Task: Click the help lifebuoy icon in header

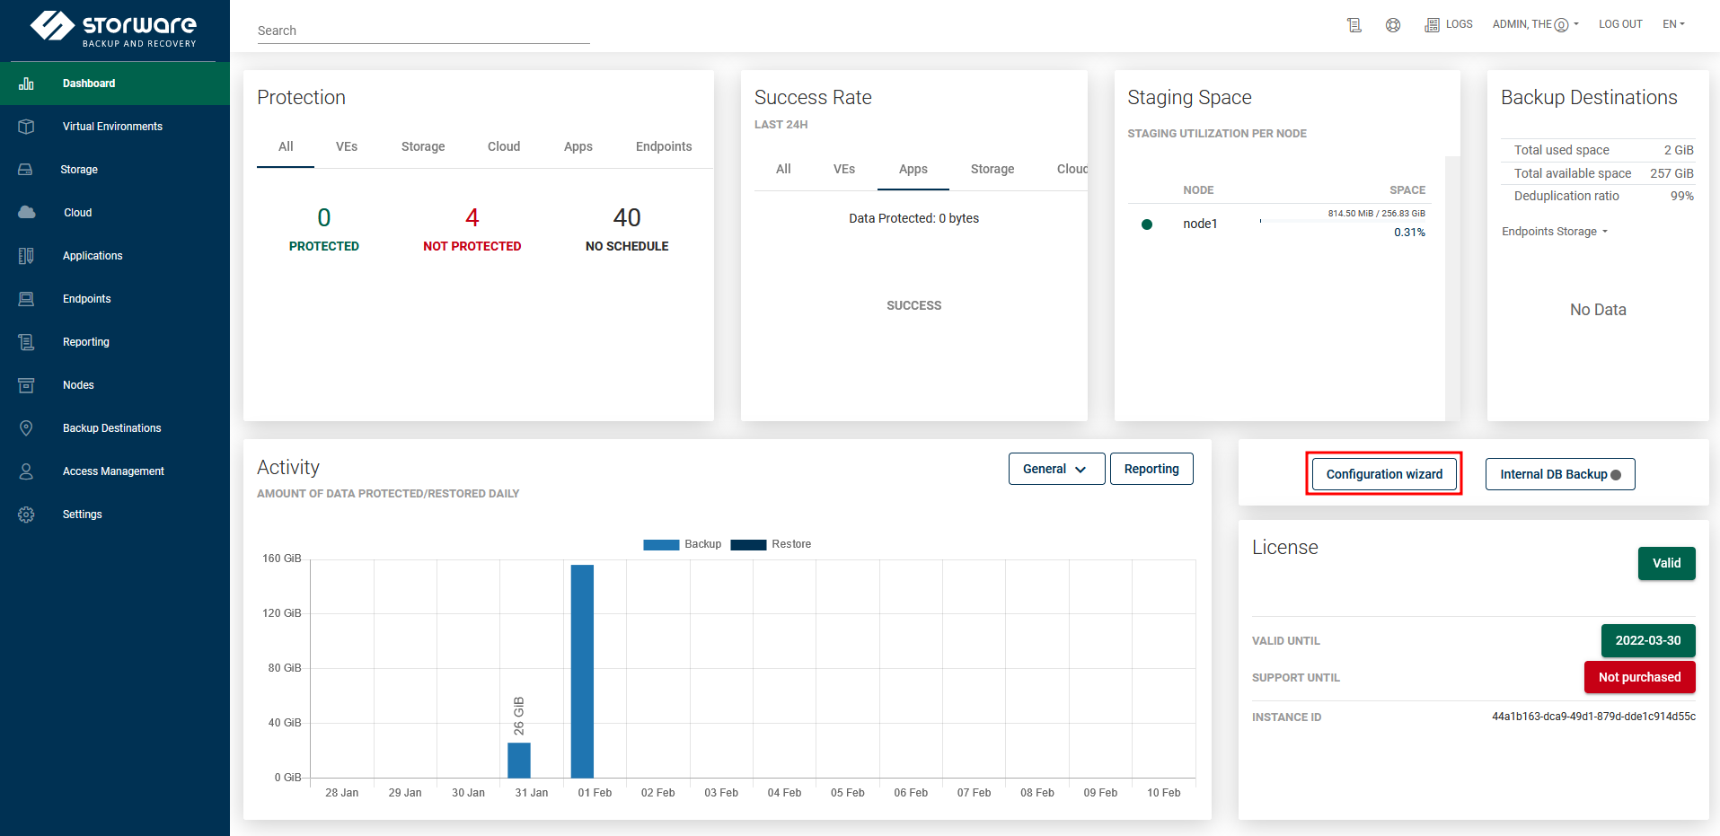Action: tap(1393, 25)
